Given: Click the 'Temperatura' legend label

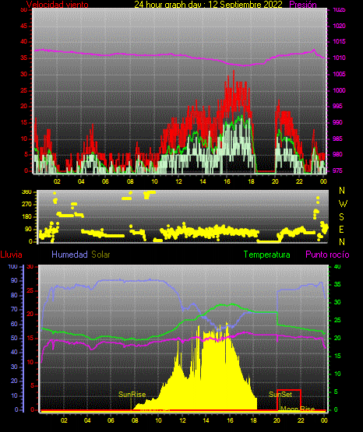Looking at the screenshot, I should click(266, 255).
